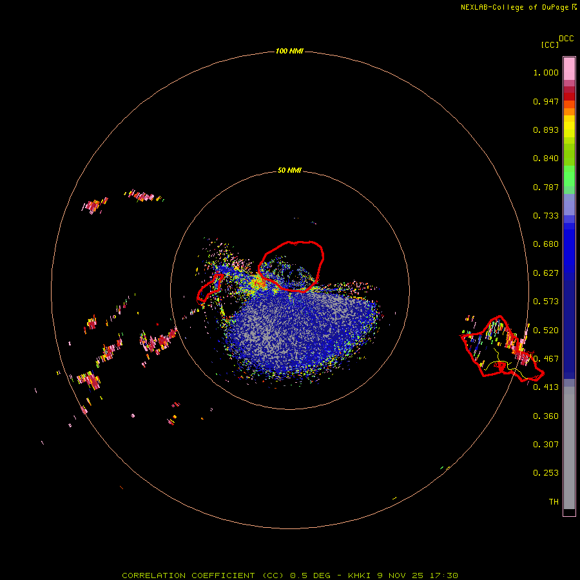Click the 1.000 value on color scale
This screenshot has height=580, width=580.
546,72
